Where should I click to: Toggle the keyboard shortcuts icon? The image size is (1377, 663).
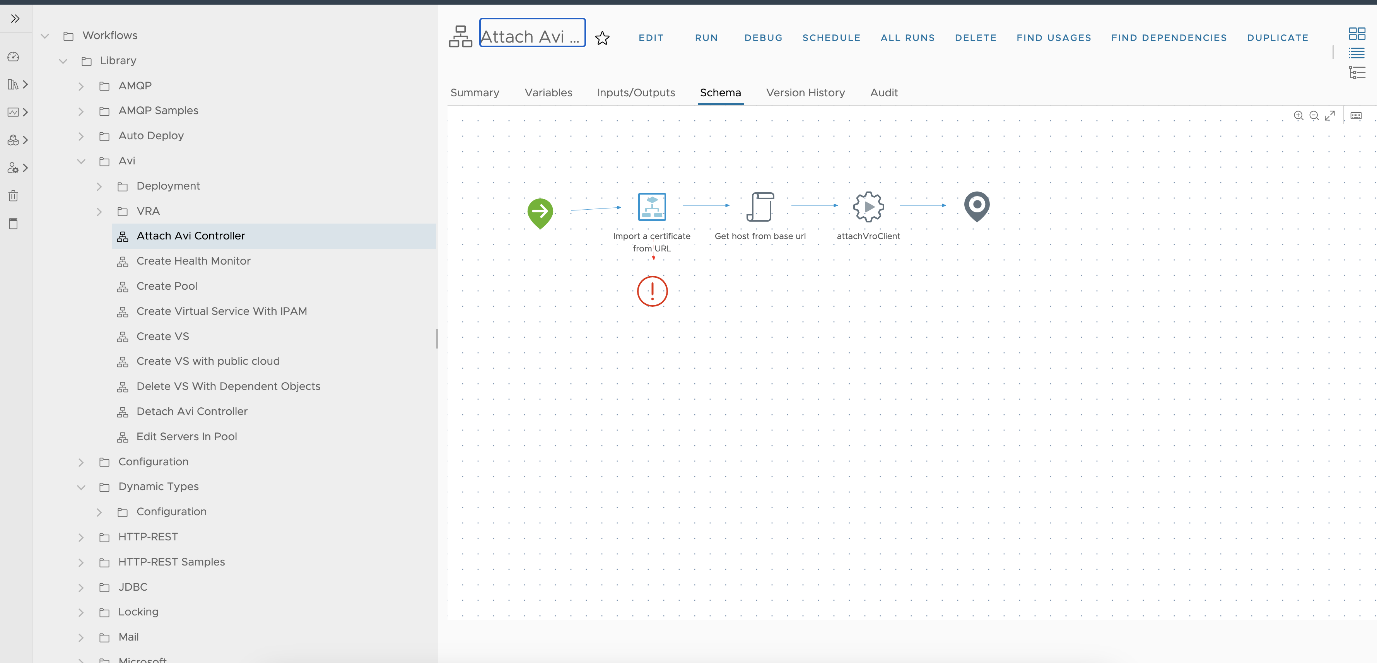(1356, 116)
